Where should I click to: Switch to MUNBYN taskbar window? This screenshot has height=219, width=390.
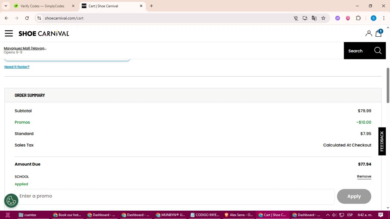point(170,215)
